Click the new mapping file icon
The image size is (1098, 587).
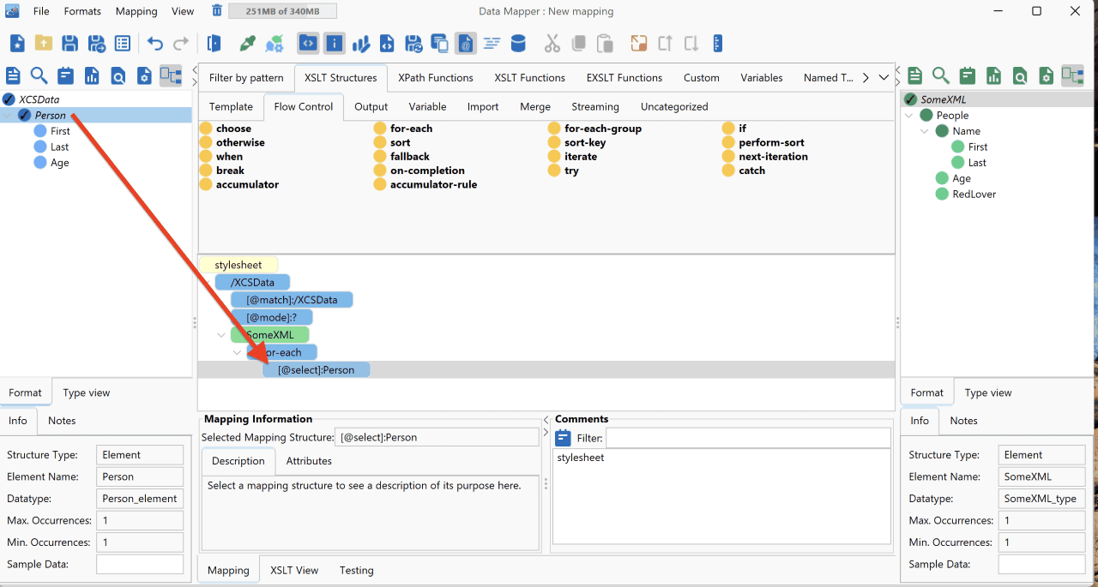click(17, 43)
